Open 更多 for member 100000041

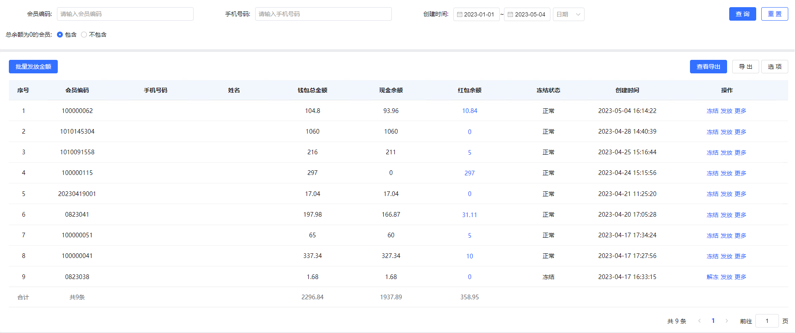click(x=740, y=256)
